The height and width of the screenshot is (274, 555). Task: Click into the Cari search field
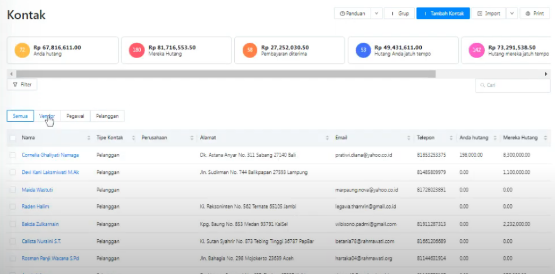point(512,85)
